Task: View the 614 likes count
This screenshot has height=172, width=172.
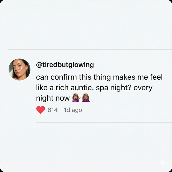Action: (53, 110)
